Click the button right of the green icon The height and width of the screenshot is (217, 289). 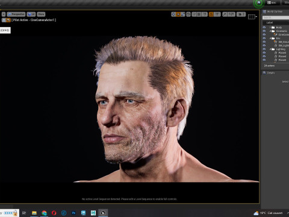pyautogui.click(x=272, y=2)
